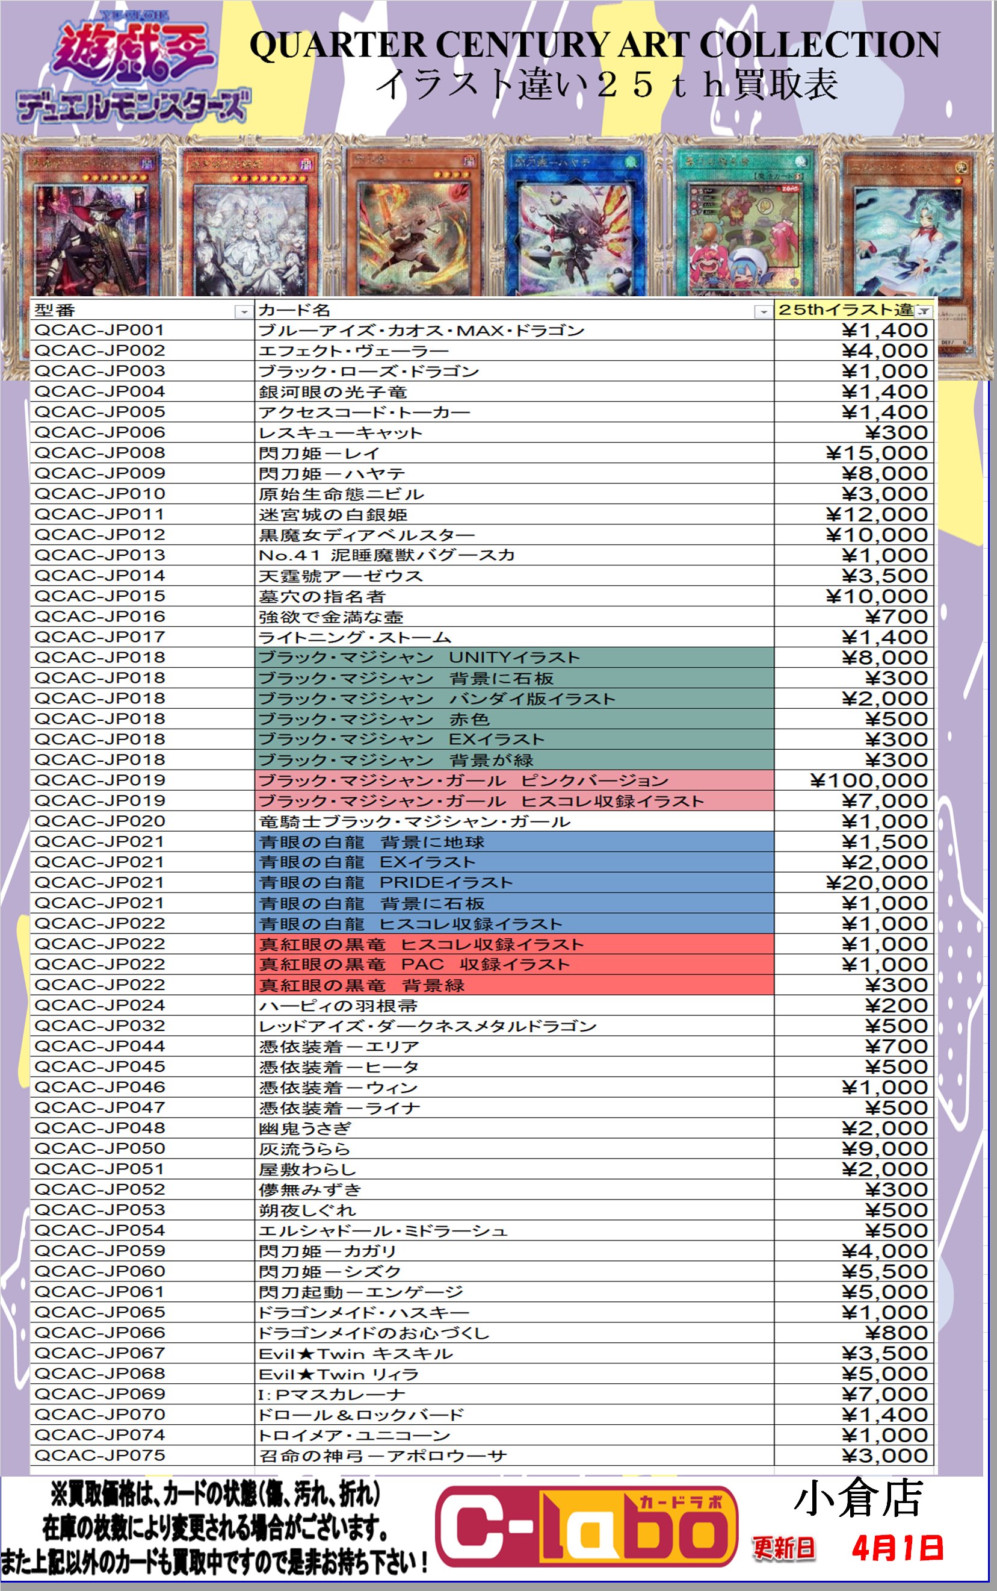The height and width of the screenshot is (1591, 997).
Task: Select the ハーピィの羽根帚 cell
Action: (x=514, y=1006)
